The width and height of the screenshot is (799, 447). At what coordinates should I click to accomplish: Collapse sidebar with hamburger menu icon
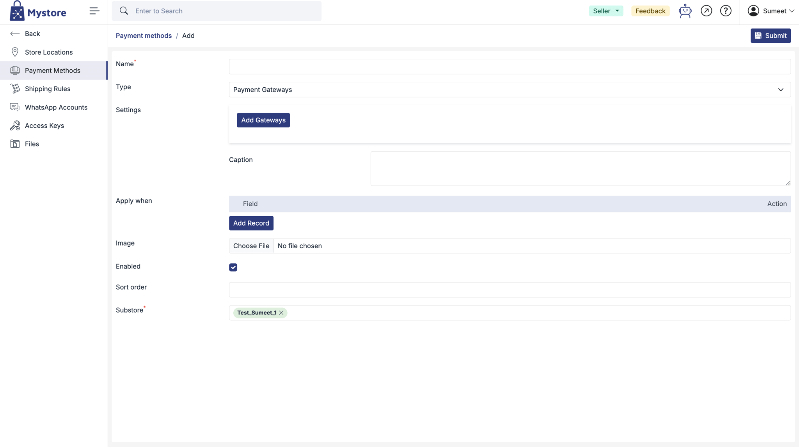point(94,11)
